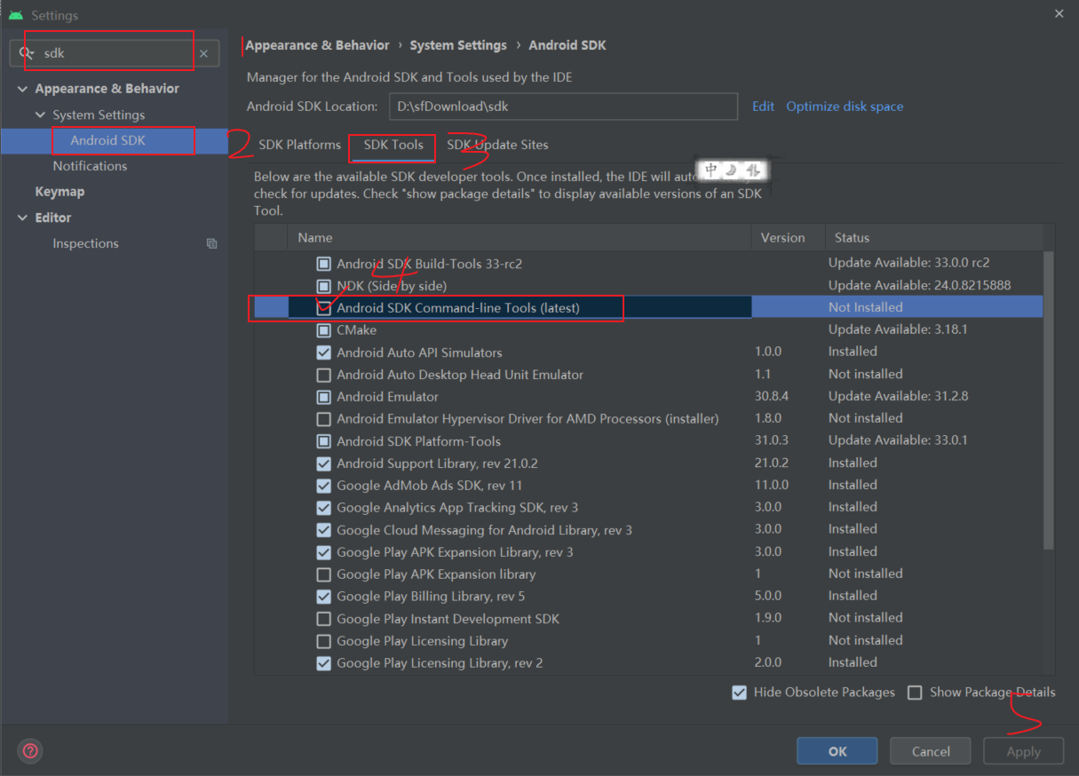Image resolution: width=1079 pixels, height=776 pixels.
Task: Check Android Emulator Hypervisor Driver for AMD
Action: click(324, 419)
